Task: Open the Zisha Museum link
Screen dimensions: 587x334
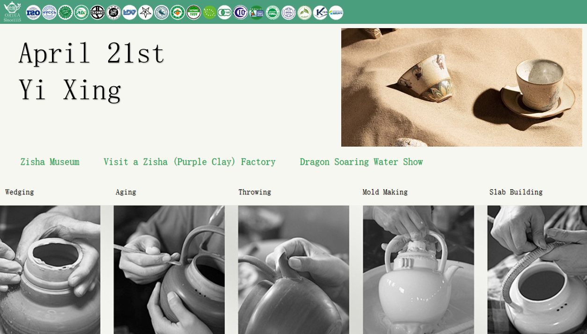Action: coord(50,162)
